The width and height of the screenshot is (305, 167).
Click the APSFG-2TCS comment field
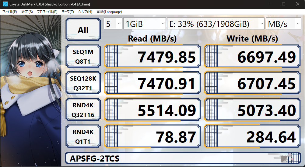[183, 158]
